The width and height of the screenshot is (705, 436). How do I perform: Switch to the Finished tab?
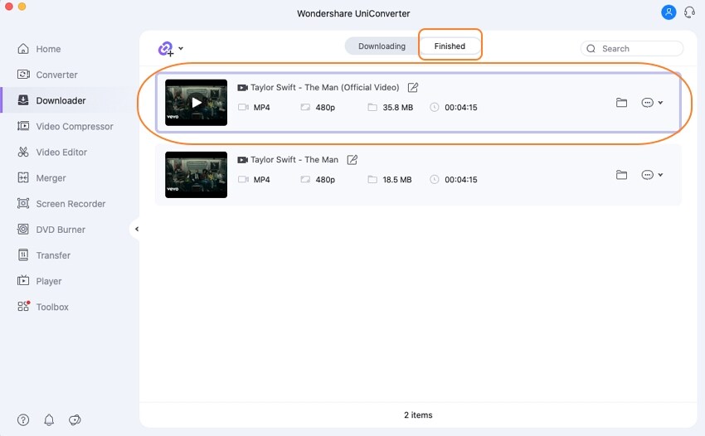pyautogui.click(x=450, y=46)
